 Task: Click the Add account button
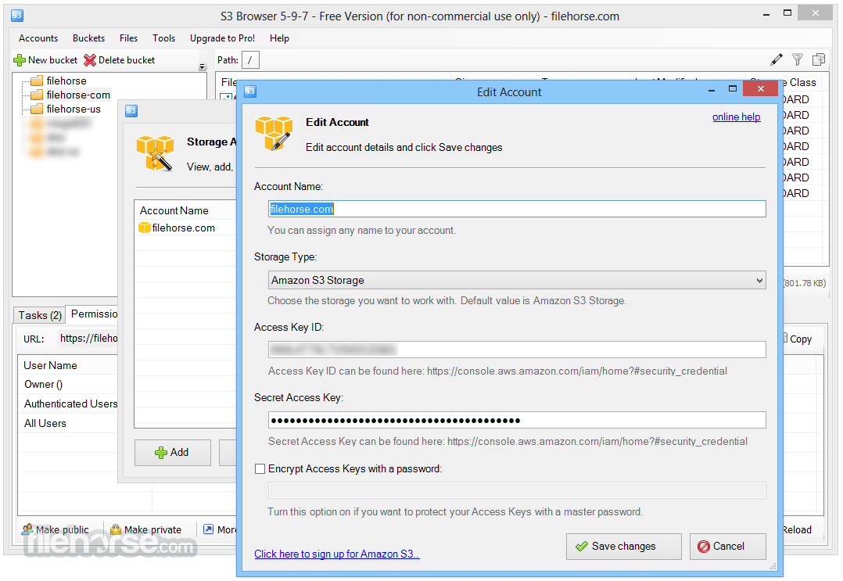tap(173, 453)
